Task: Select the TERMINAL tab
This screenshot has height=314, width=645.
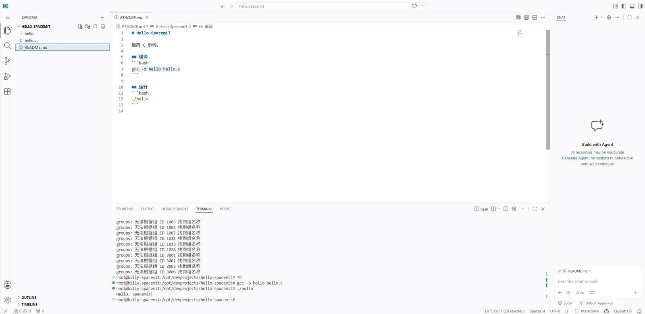Action: [x=204, y=209]
